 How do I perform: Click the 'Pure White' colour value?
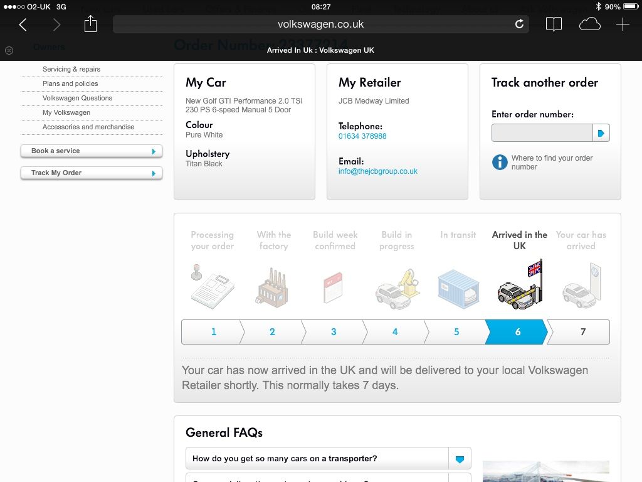tap(204, 135)
